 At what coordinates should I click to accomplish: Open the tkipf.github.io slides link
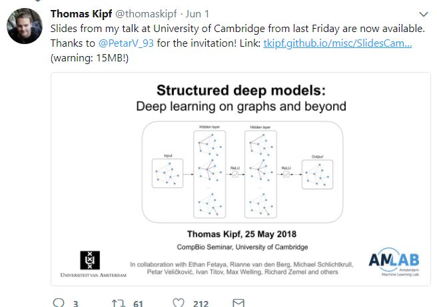337,43
